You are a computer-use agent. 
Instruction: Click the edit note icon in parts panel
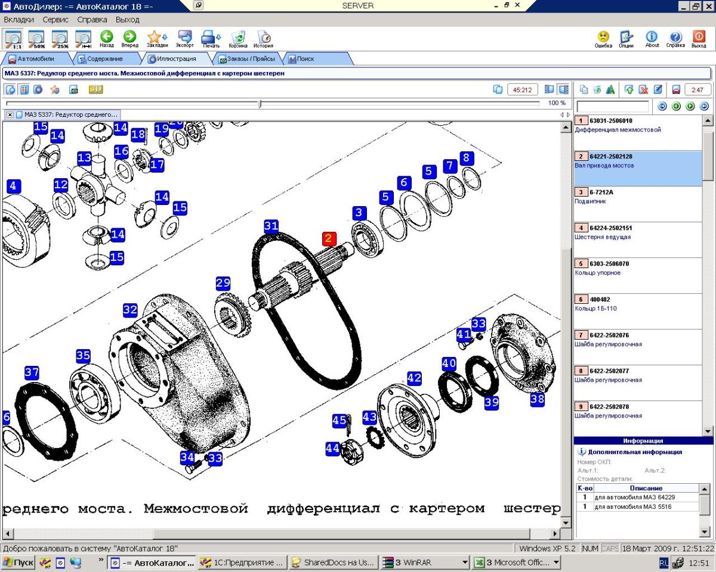tap(658, 89)
